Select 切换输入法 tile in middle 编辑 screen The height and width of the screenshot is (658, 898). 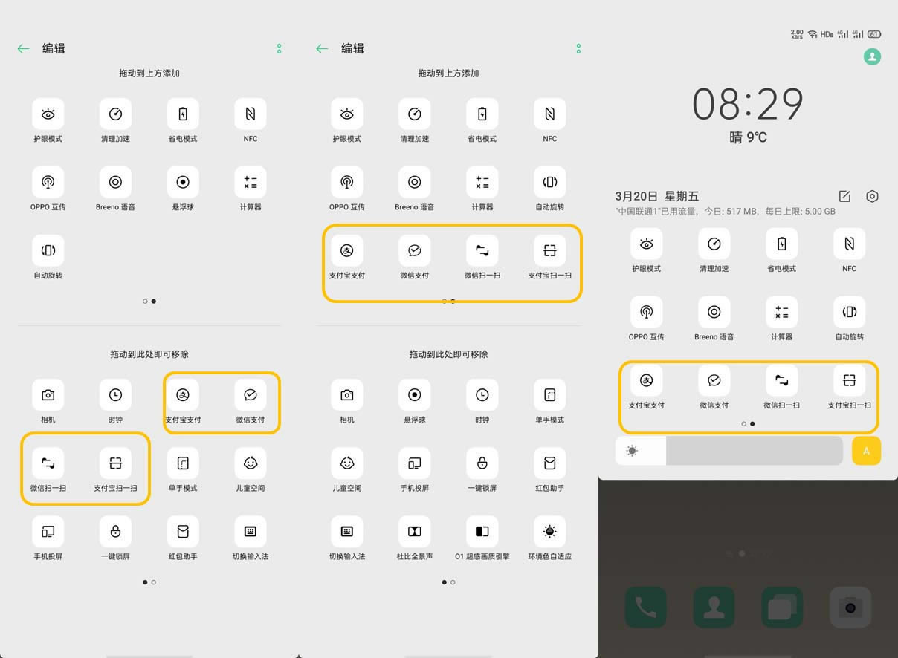(x=347, y=532)
